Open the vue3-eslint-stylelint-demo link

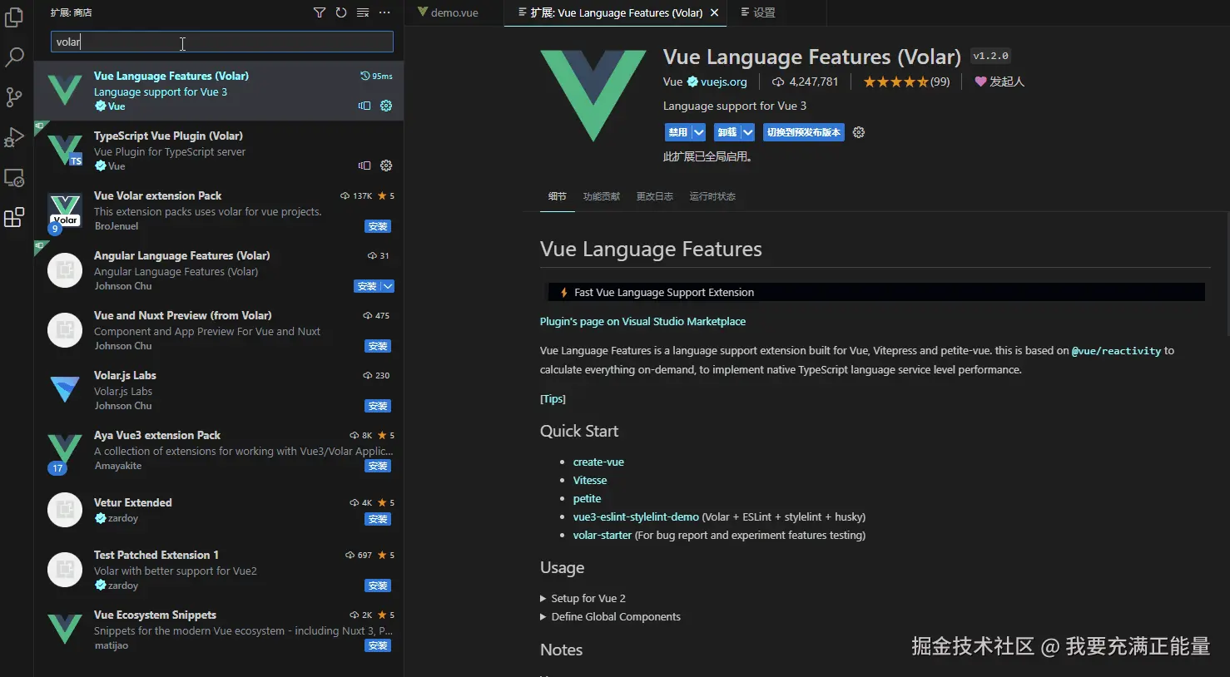click(636, 516)
